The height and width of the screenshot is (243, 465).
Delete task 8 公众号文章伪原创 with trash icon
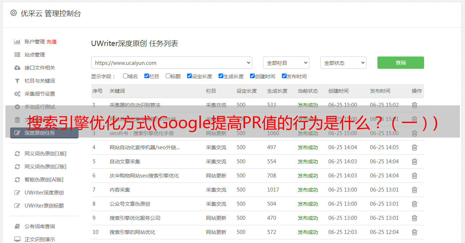(415, 204)
